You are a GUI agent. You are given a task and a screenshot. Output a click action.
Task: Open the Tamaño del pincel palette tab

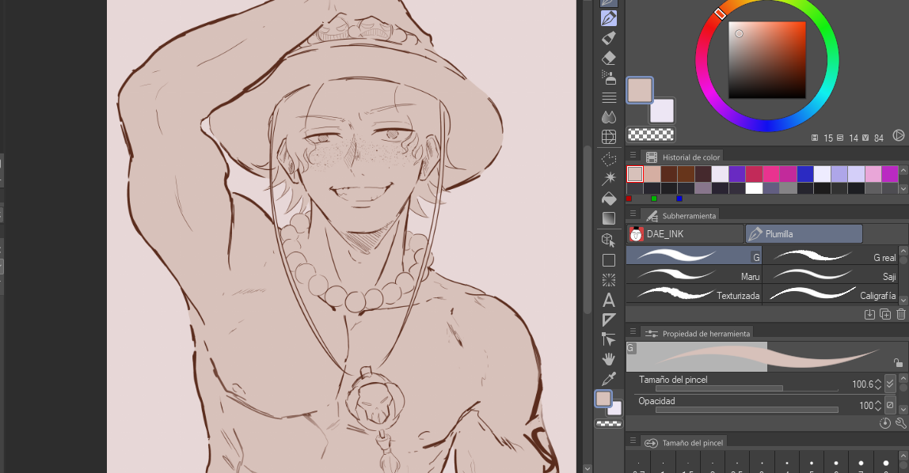[684, 443]
